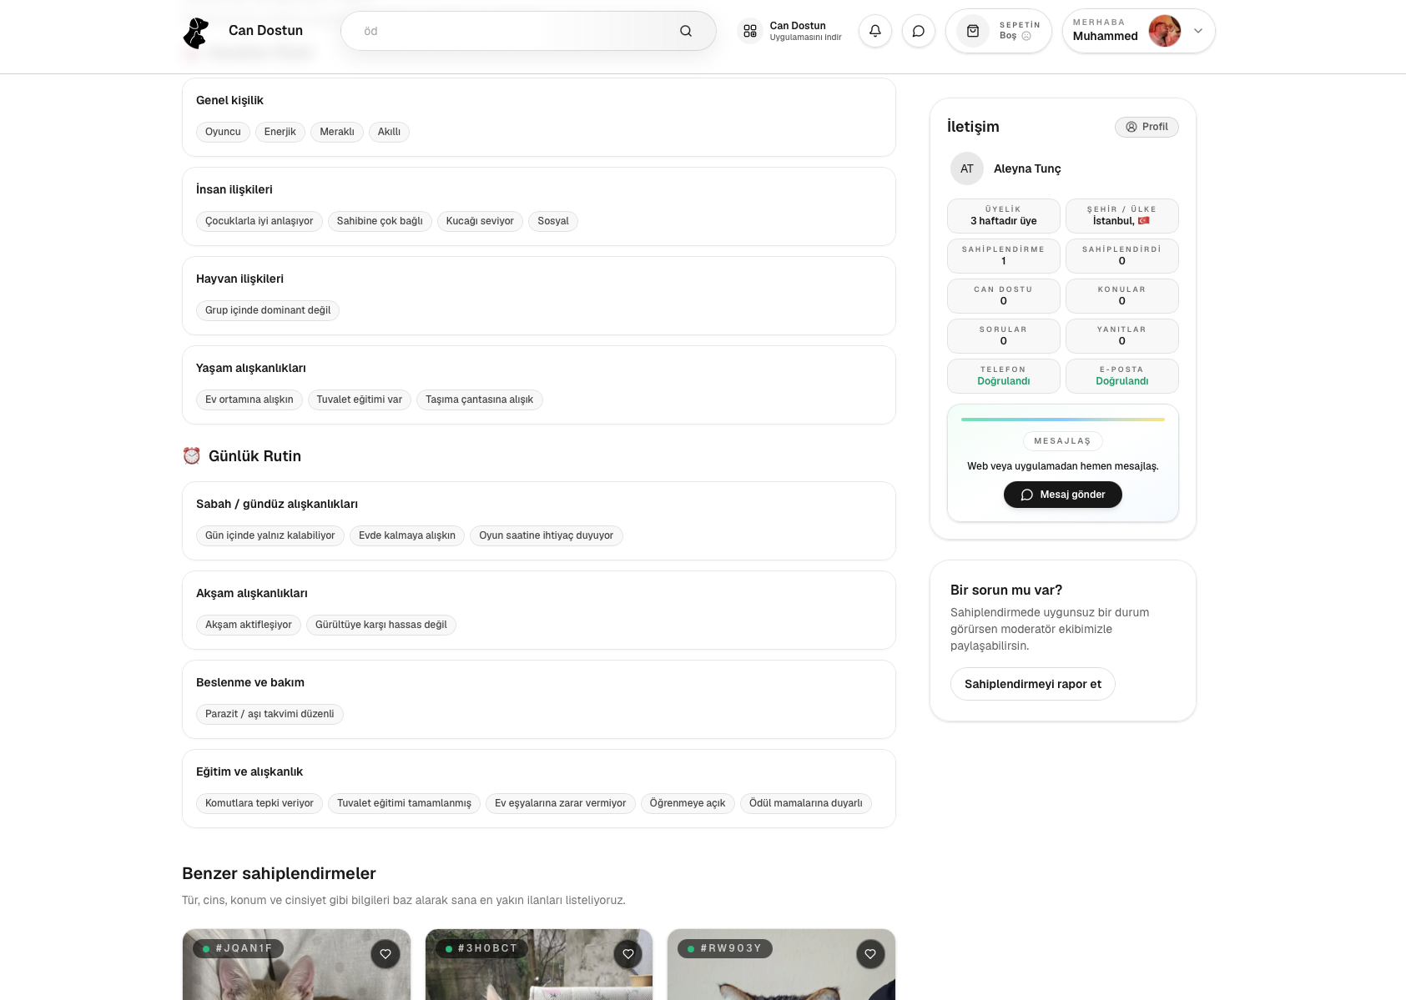Image resolution: width=1406 pixels, height=1000 pixels.
Task: Click the Meraklı tag
Action: (337, 132)
